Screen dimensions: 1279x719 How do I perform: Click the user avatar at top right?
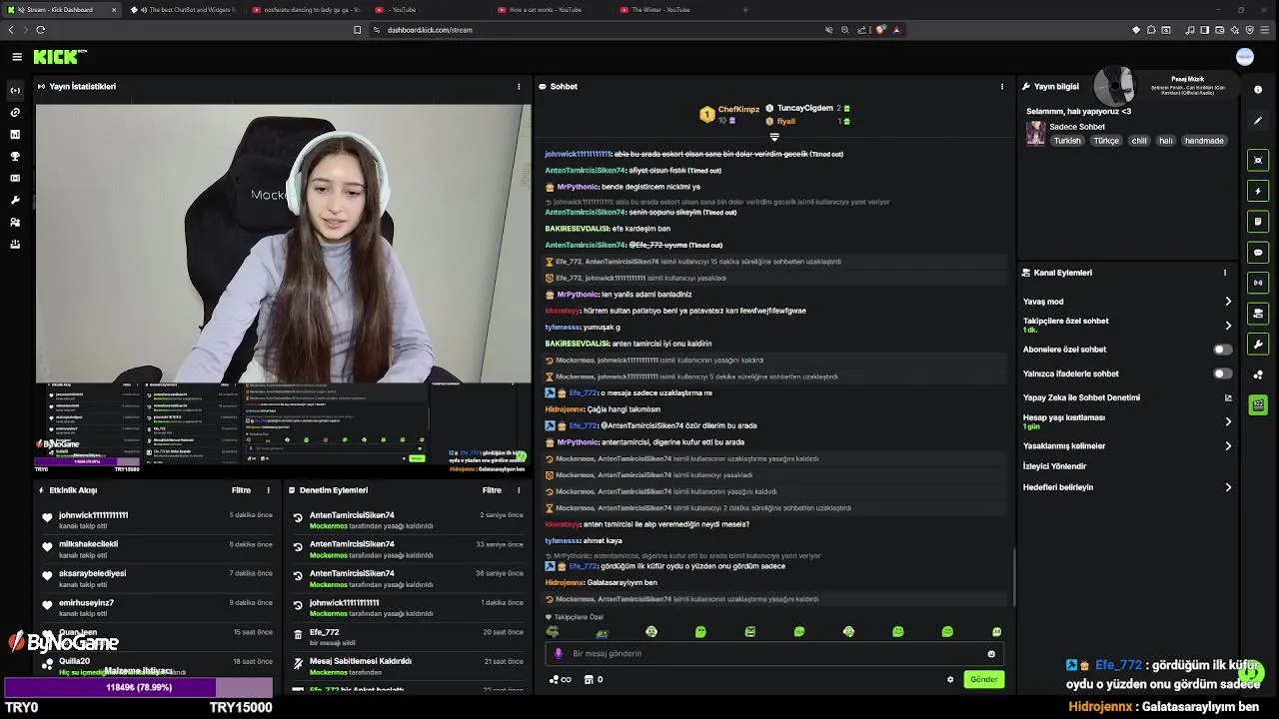pos(1245,57)
